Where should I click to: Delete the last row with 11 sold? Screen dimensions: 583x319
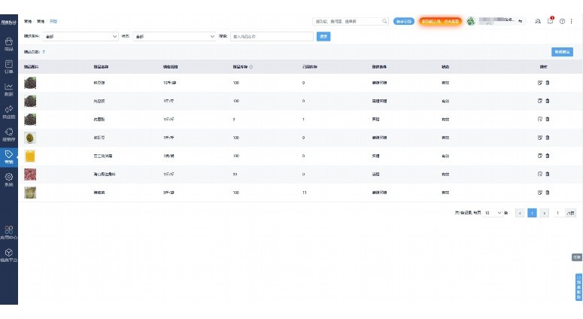548,193
